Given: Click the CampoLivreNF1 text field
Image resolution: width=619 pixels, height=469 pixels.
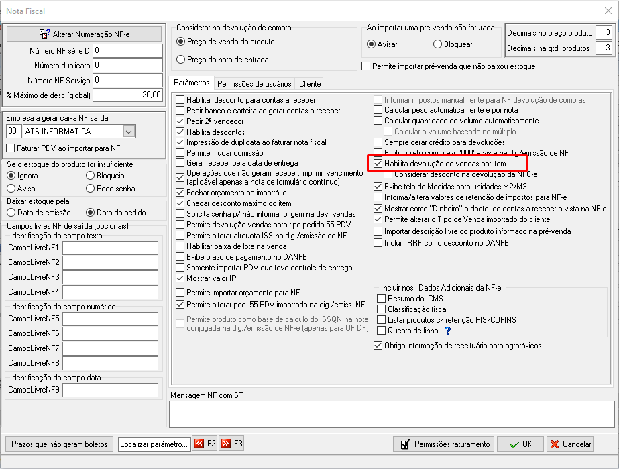Looking at the screenshot, I should (110, 248).
